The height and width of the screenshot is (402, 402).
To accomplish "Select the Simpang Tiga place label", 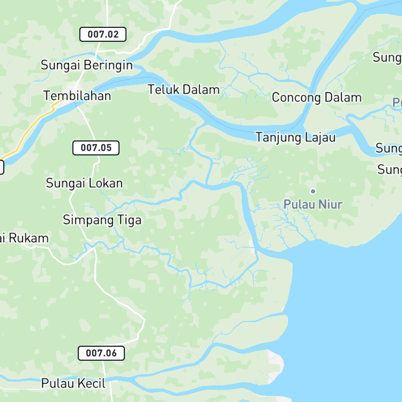I will pyautogui.click(x=102, y=220).
